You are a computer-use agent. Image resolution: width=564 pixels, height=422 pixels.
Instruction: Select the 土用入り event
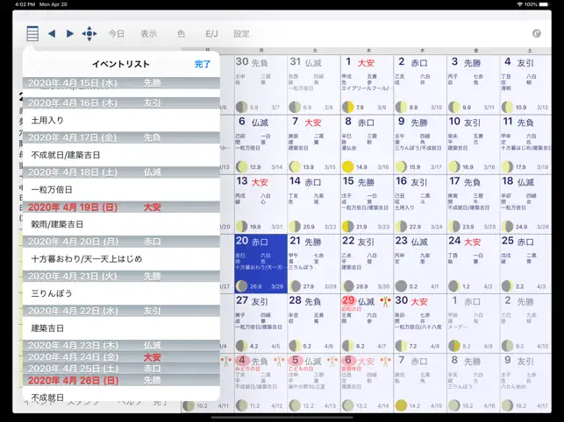click(121, 120)
